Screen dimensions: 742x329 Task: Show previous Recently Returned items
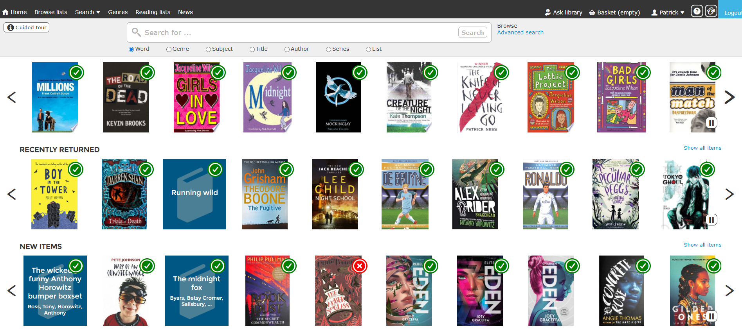click(12, 194)
